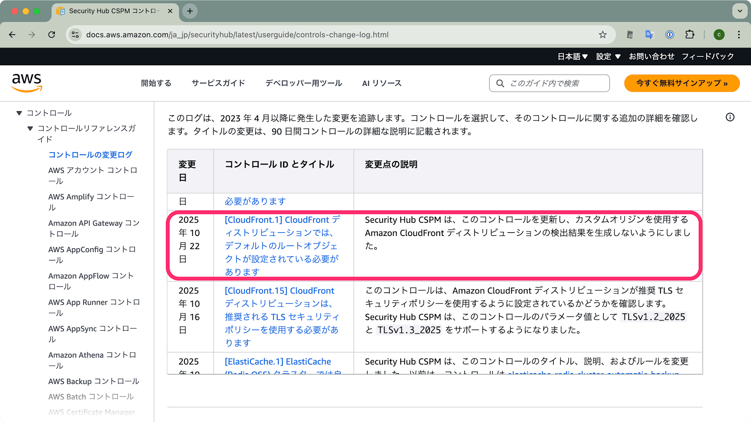Collapse the コントロール tree section
This screenshot has height=422, width=751.
click(19, 113)
